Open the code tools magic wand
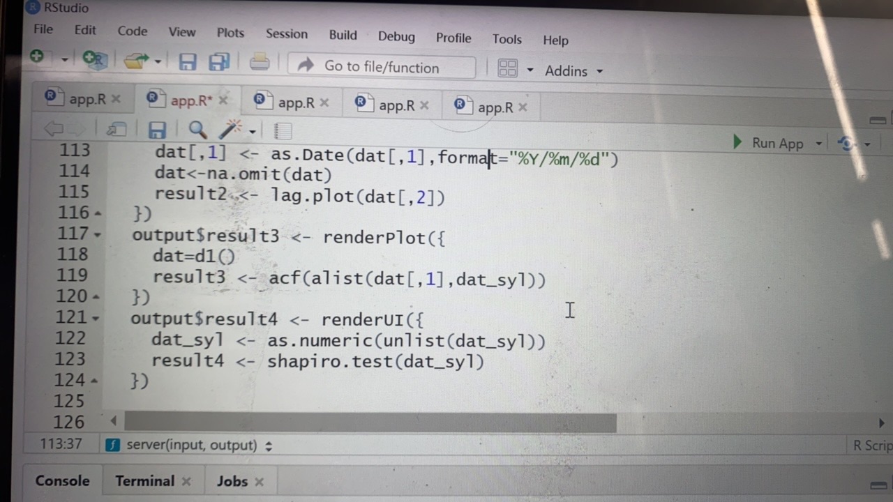The image size is (893, 502). coord(231,130)
